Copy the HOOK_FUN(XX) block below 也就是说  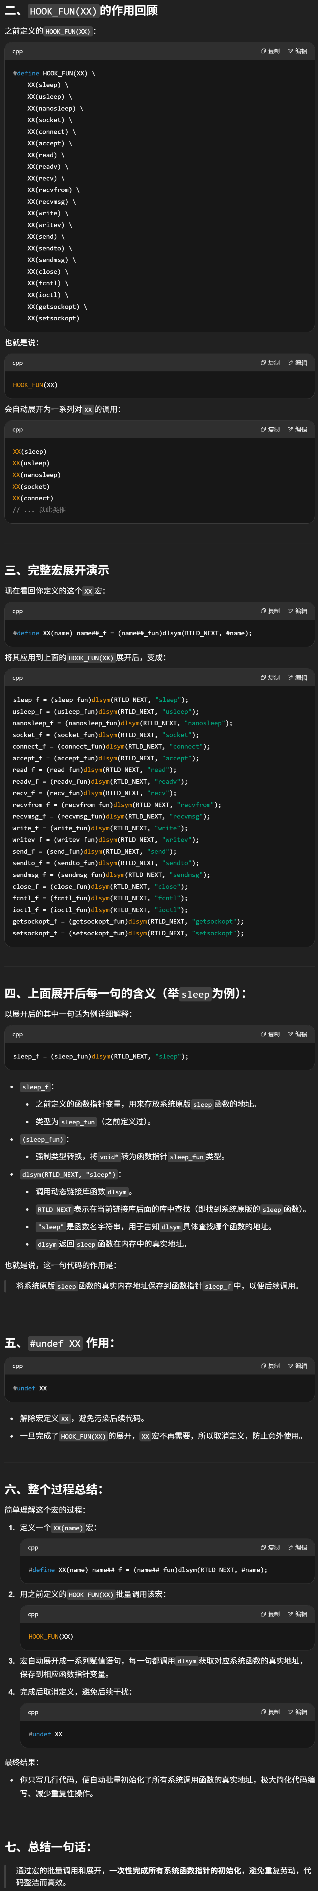pos(270,363)
